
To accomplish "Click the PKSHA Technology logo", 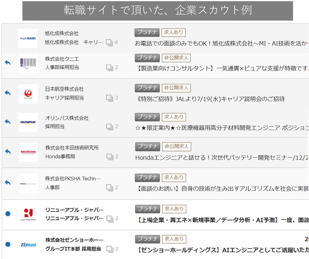I will coord(28,184).
